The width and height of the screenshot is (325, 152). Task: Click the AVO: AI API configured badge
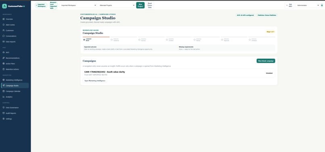coord(245,15)
